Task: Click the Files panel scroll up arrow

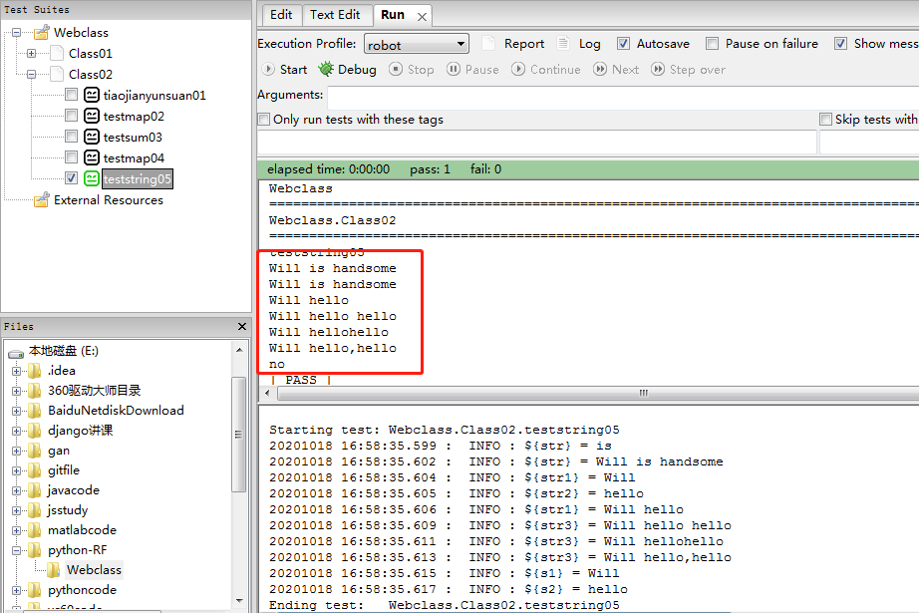Action: coord(239,350)
